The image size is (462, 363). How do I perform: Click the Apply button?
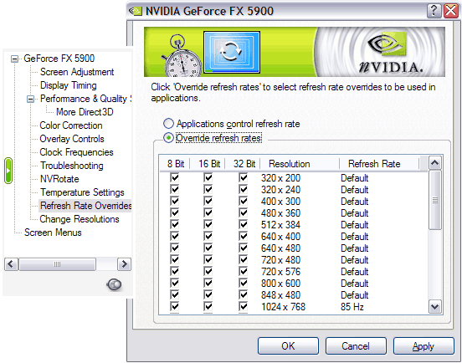tap(423, 346)
